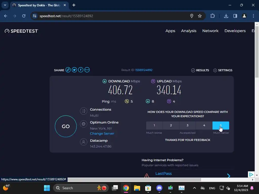Share result on Facebook
The height and width of the screenshot is (194, 259).
[x=81, y=70]
